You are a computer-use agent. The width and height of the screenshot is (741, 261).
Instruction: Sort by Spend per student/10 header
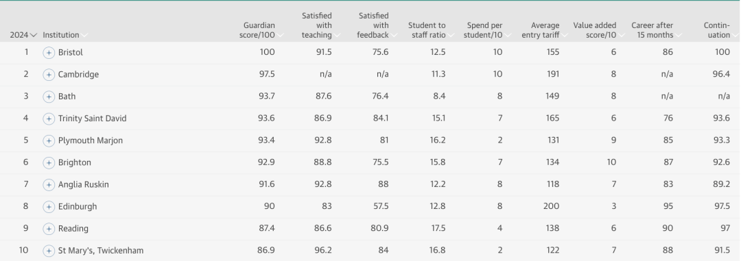tap(486, 30)
